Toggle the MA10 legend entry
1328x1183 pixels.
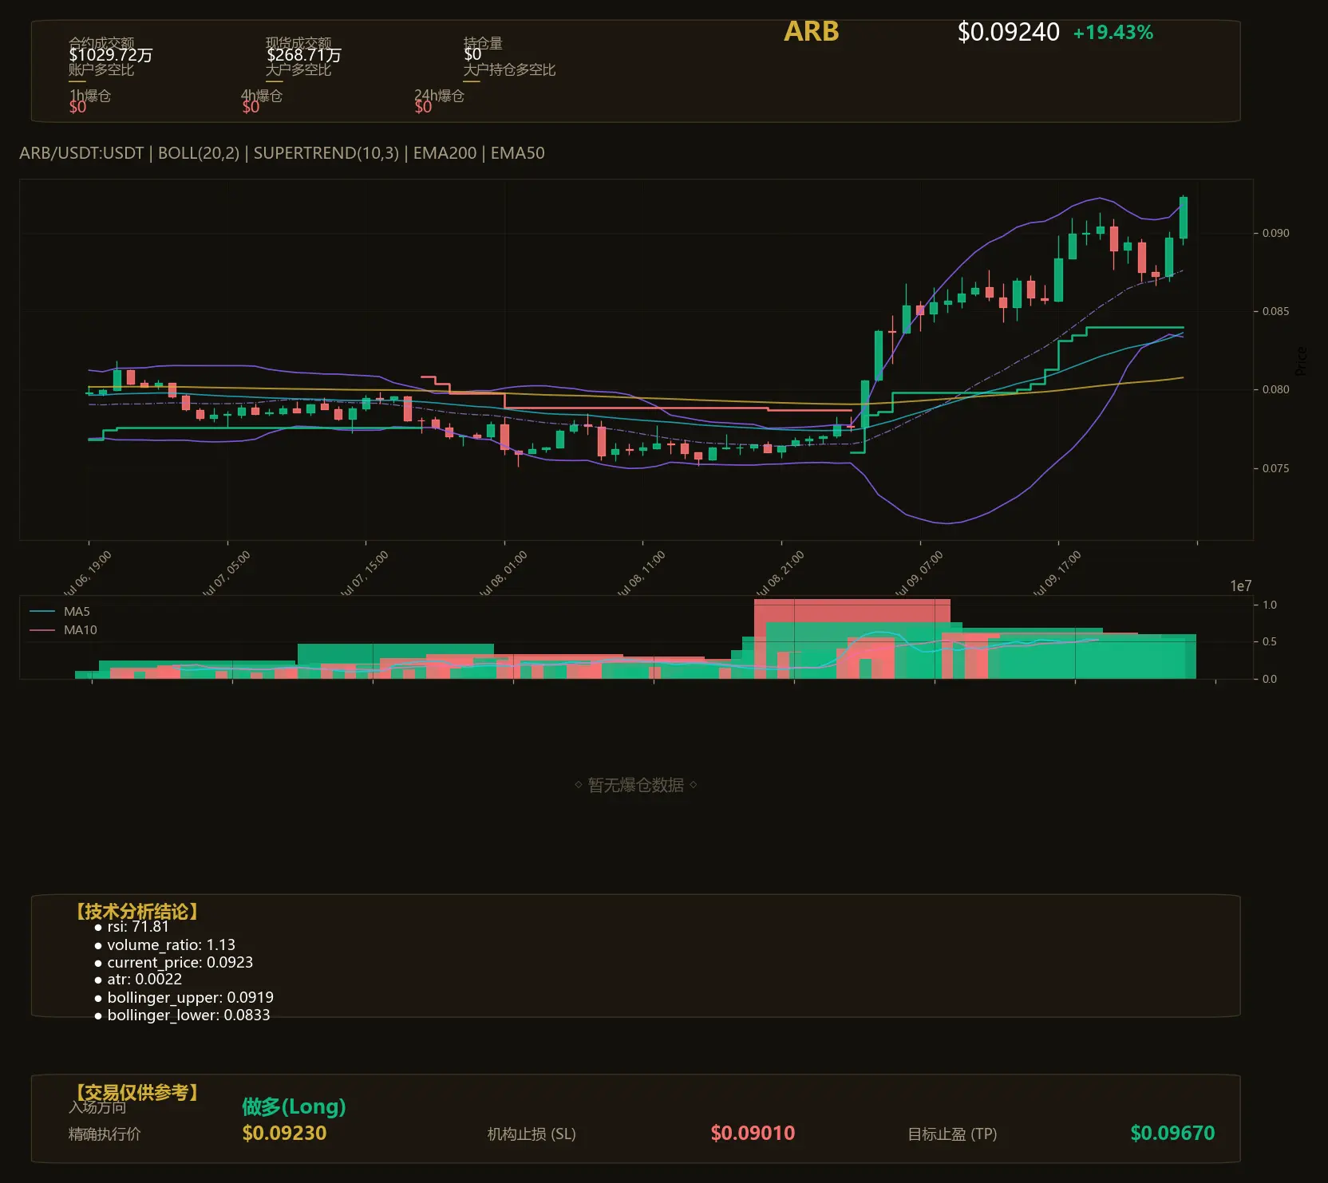pos(63,630)
